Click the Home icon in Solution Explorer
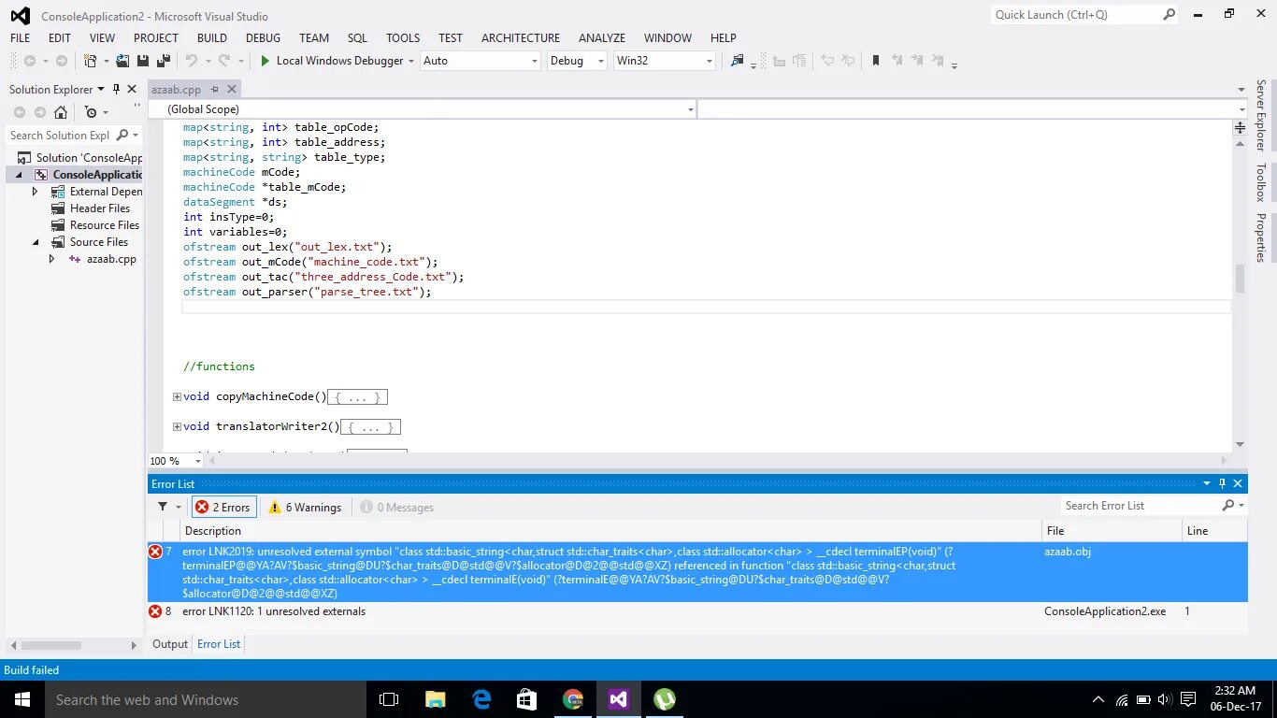Screen dimensions: 1277x718 click(x=61, y=112)
